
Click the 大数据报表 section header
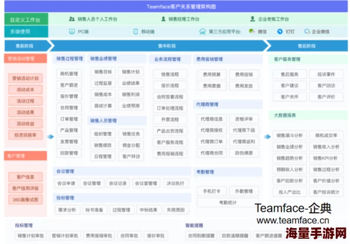point(308,116)
